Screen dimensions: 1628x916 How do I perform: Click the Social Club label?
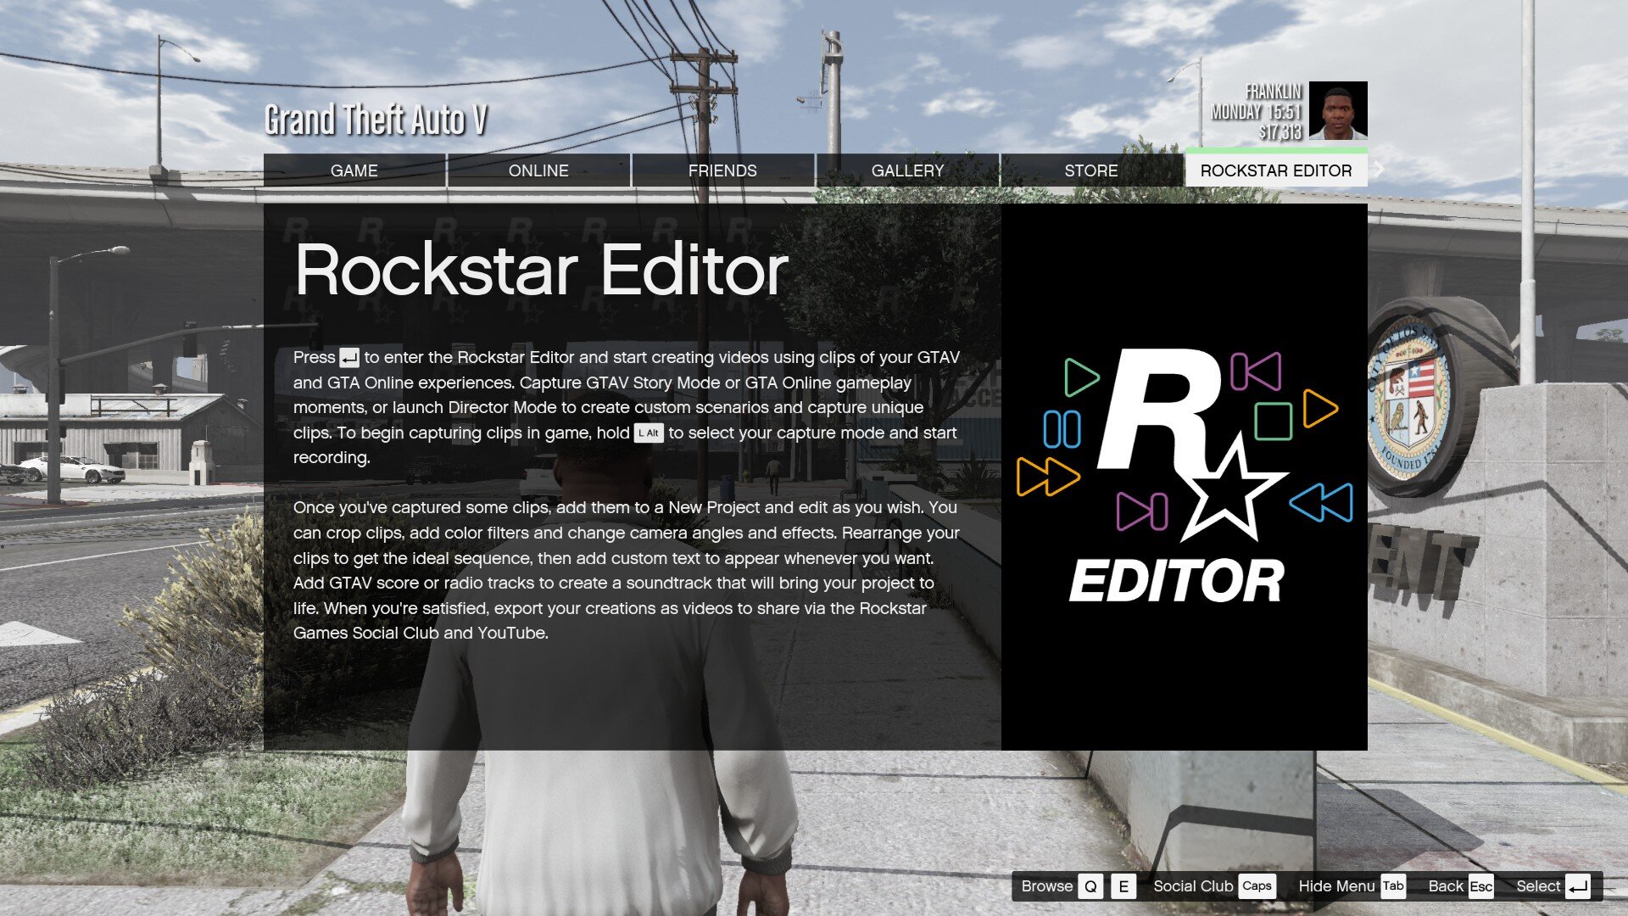[1193, 886]
